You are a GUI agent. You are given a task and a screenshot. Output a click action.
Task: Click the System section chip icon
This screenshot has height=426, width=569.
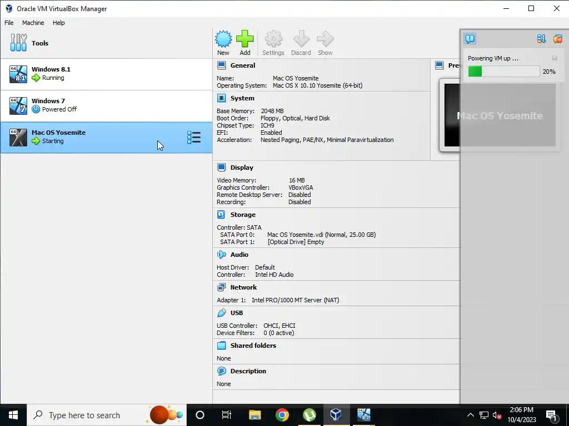click(x=221, y=98)
